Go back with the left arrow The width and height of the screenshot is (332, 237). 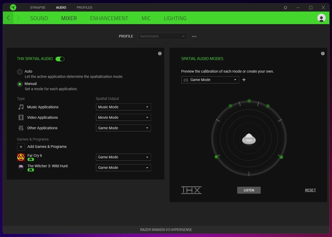pos(8,18)
